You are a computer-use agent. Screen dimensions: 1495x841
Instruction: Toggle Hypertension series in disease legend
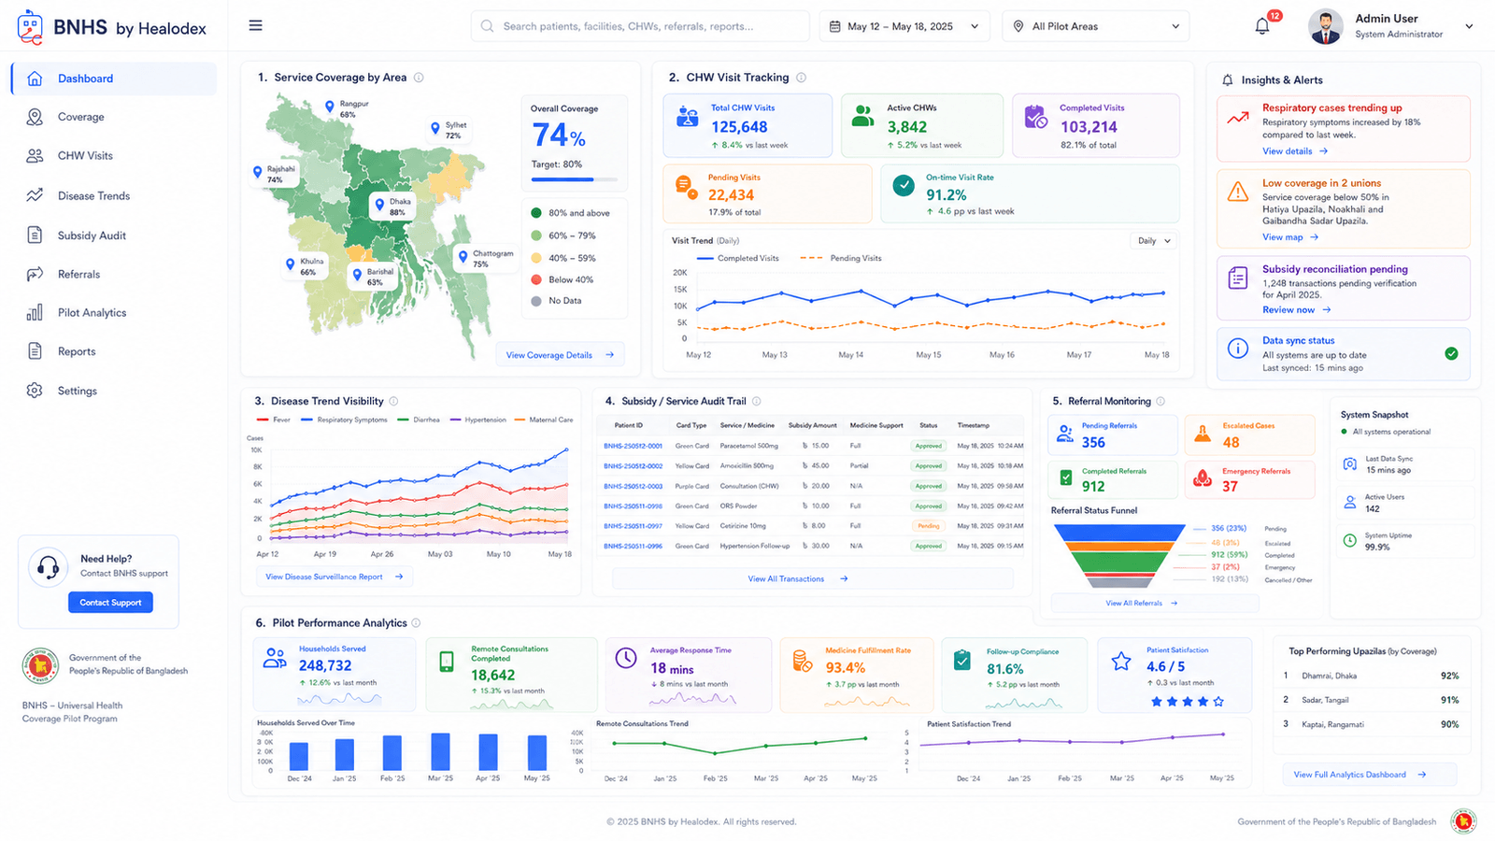coord(478,420)
